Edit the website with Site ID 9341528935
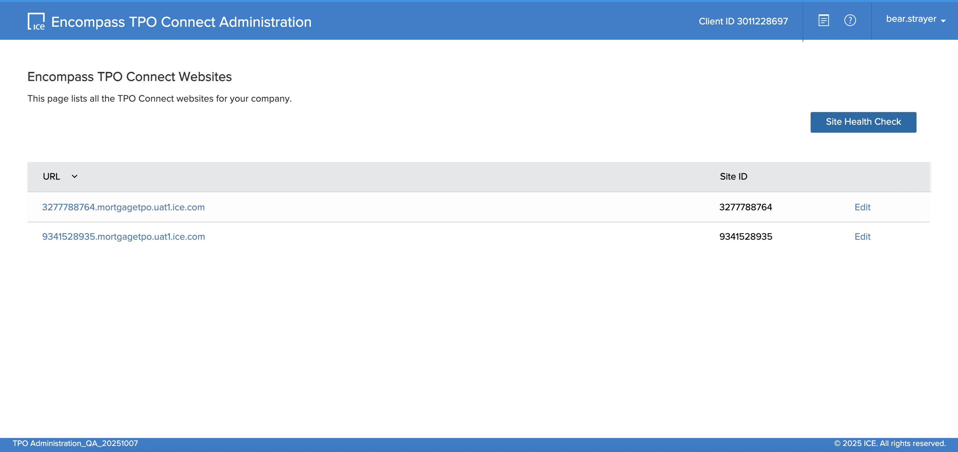 click(x=862, y=237)
